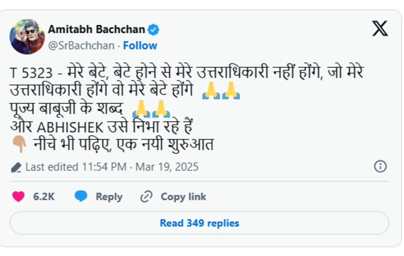Click the pointing-down hand emoji
Screen dimensions: 404x256
(x=19, y=145)
